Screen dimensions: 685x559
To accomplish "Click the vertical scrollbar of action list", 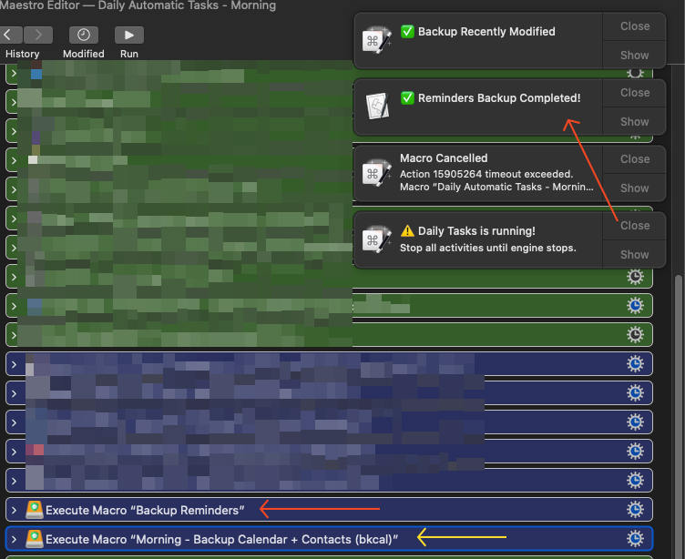I will click(x=675, y=410).
